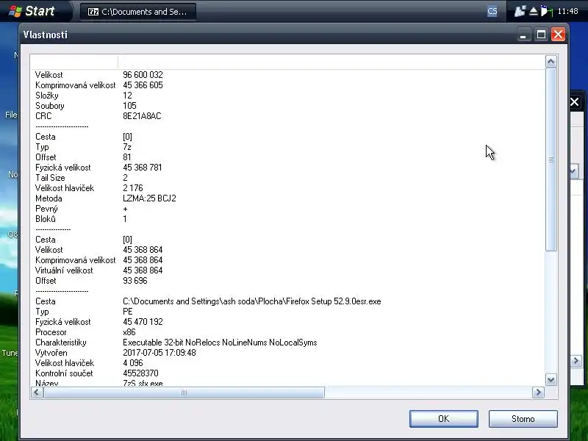Click the first column header of the list
Image resolution: width=588 pixels, height=441 pixels.
point(74,62)
